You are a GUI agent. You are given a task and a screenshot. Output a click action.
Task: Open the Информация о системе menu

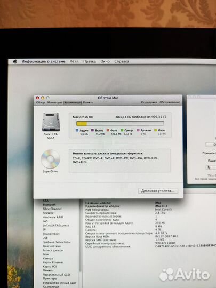[43, 61]
